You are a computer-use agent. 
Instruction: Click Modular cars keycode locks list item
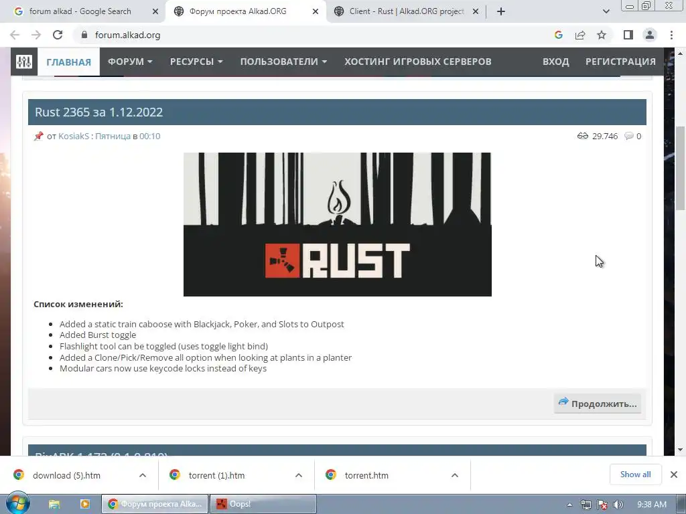(163, 368)
